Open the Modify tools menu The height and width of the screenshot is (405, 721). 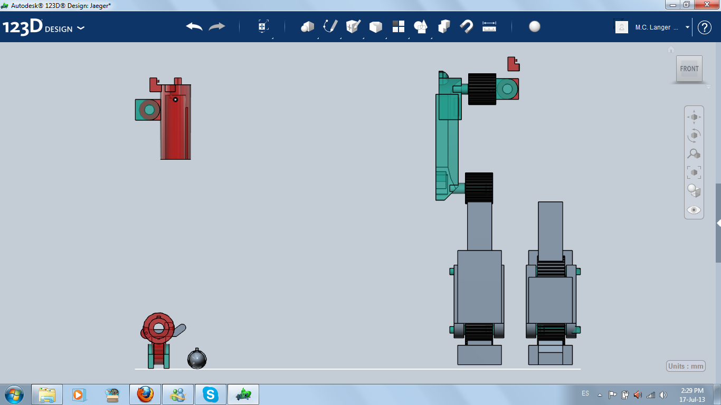(x=375, y=27)
